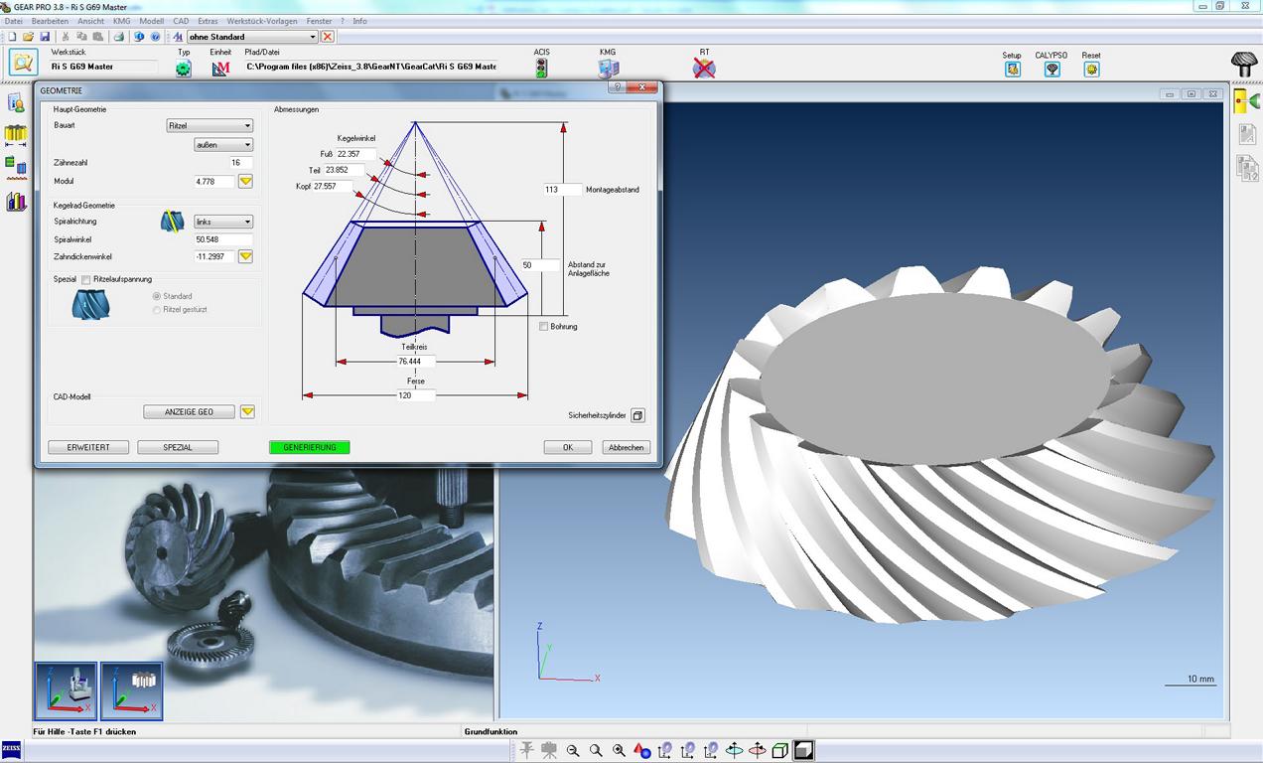The height and width of the screenshot is (763, 1263).
Task: Click the spiral direction gear icon
Action: [x=173, y=222]
